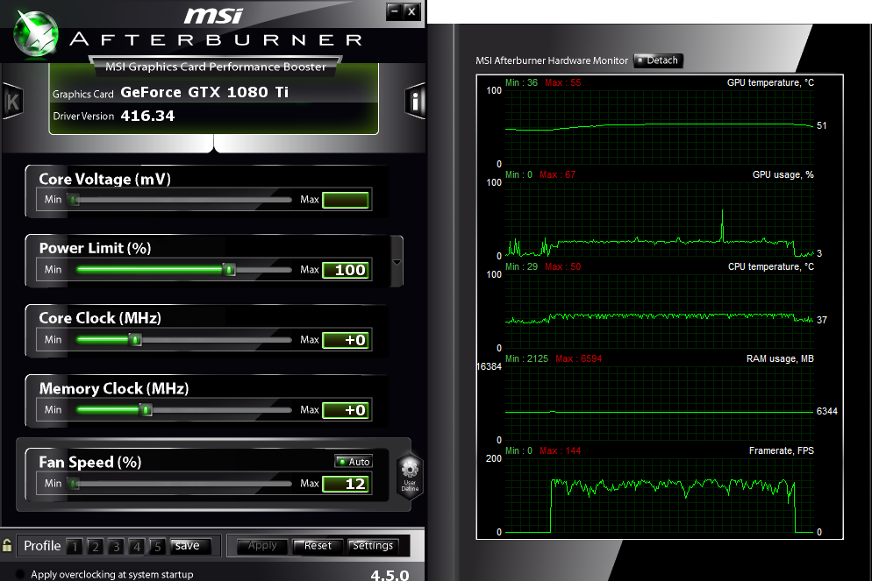Click the Memory Clock slider handle
Image resolution: width=872 pixels, height=581 pixels.
click(146, 410)
